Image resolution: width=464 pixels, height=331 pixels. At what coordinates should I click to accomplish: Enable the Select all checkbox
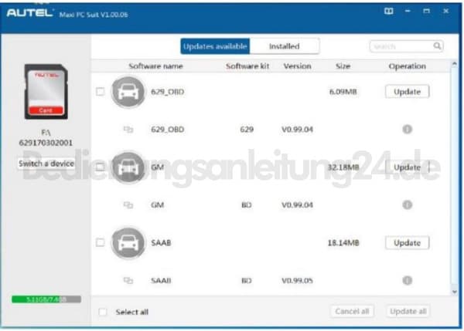(x=103, y=312)
